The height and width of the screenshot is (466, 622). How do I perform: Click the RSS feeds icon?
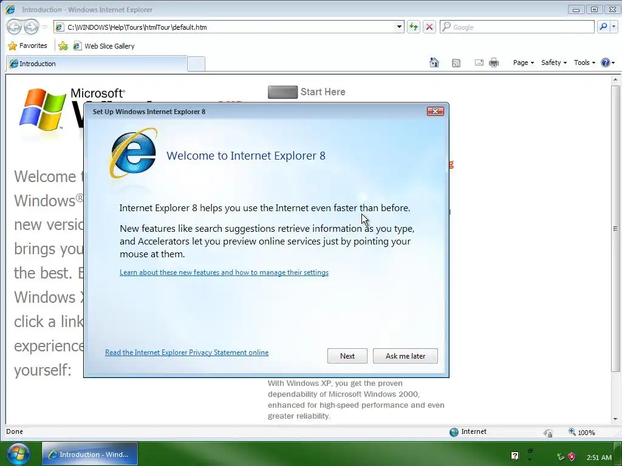pos(456,62)
